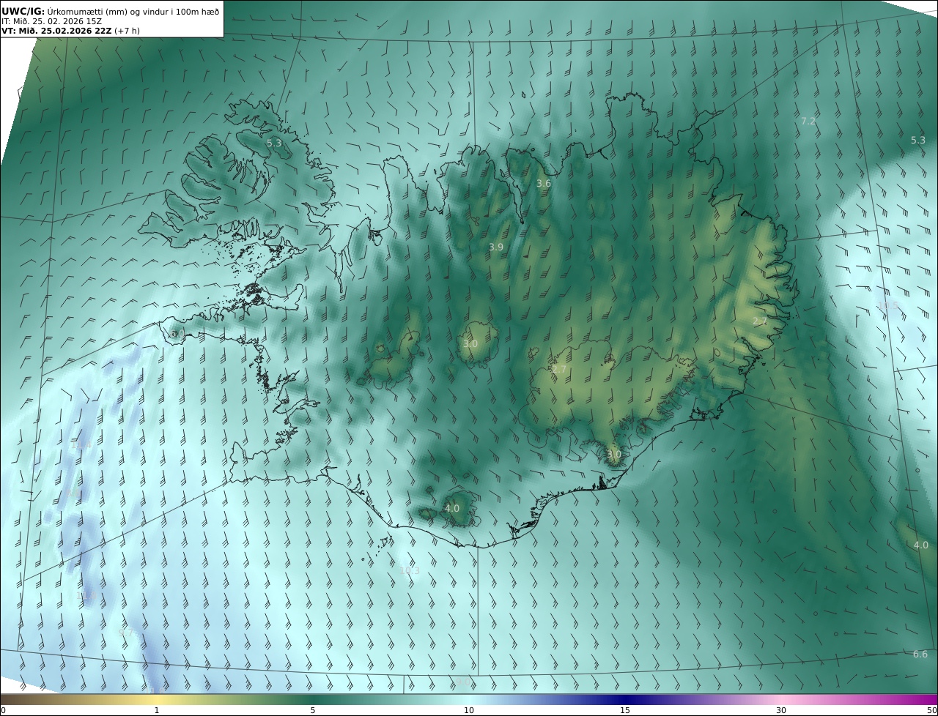Click the 2.7 value near the Eastfjords
938x716 pixels.
pos(760,321)
